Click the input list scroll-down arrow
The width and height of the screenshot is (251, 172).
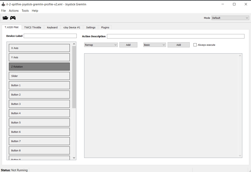74,158
